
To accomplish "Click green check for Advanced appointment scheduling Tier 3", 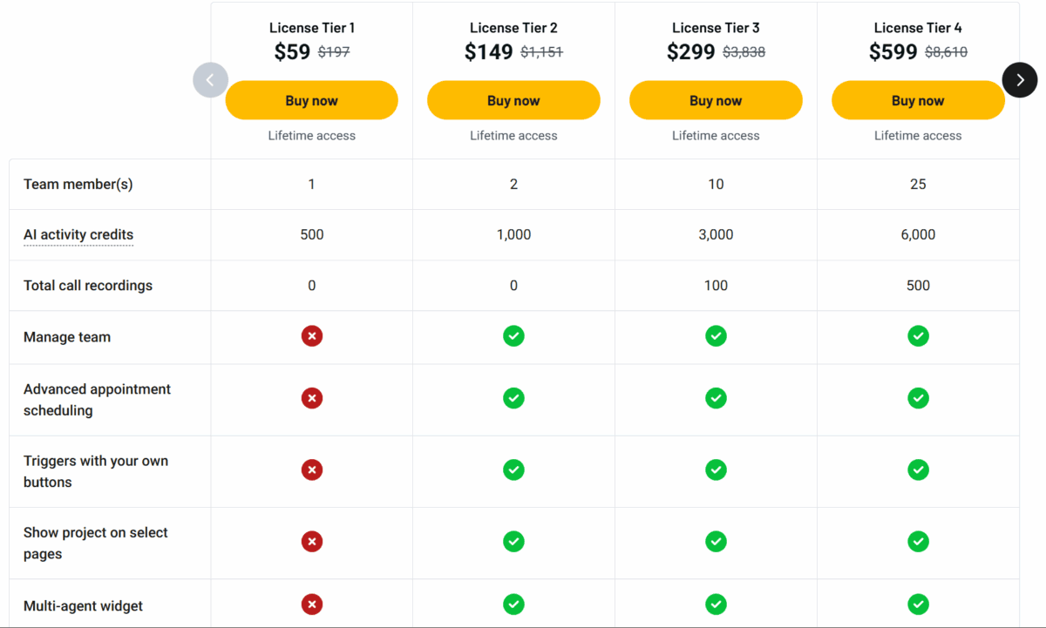I will click(716, 398).
